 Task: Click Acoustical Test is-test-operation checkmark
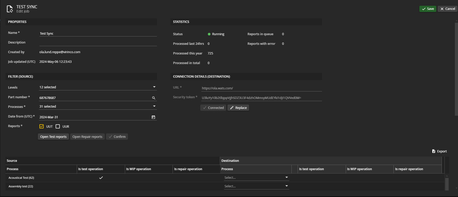click(x=101, y=178)
